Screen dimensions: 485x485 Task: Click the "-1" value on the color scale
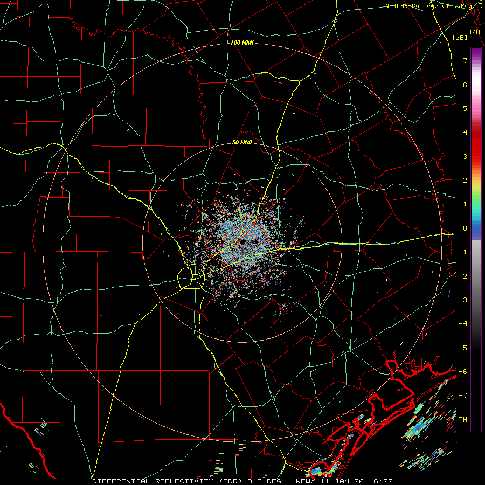point(463,252)
